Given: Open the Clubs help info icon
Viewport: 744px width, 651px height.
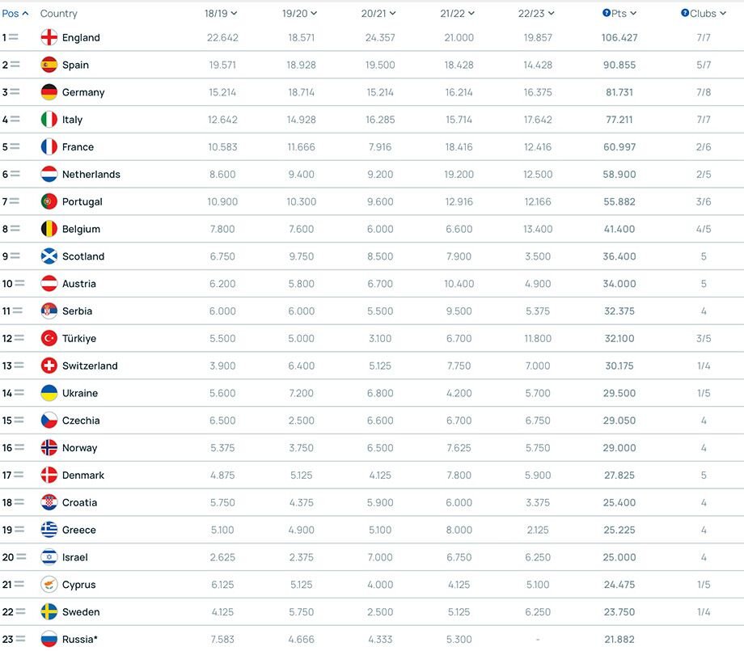Looking at the screenshot, I should pyautogui.click(x=685, y=13).
